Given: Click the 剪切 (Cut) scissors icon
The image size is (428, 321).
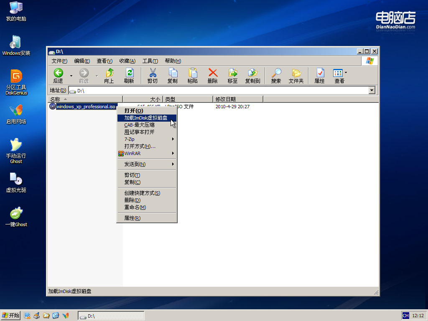Looking at the screenshot, I should point(153,76).
